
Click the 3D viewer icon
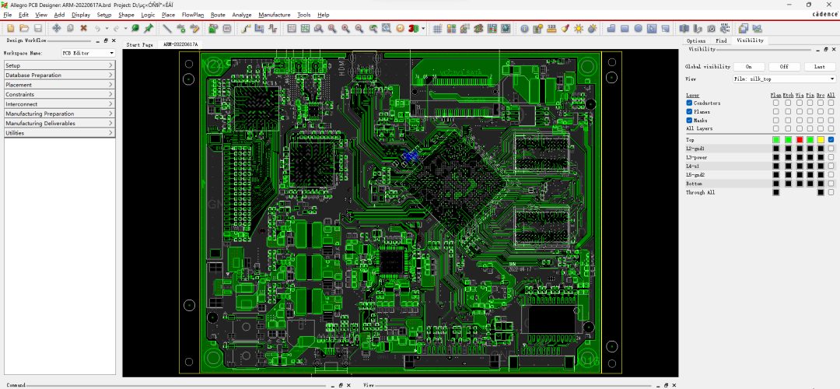point(414,29)
